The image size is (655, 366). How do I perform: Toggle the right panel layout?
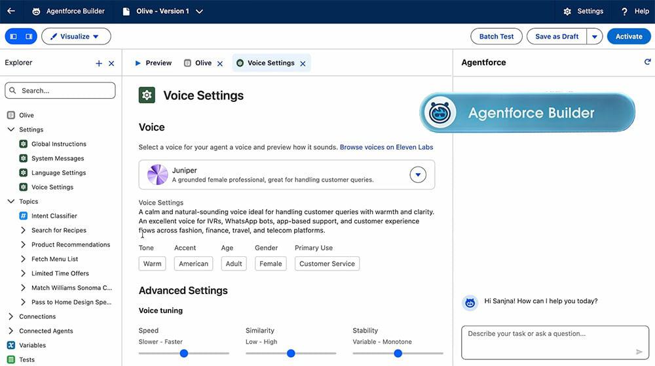pos(29,36)
